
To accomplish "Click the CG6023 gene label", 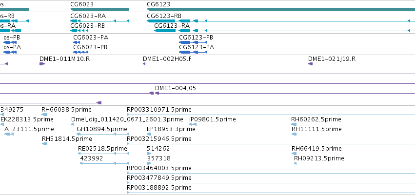I will [x=82, y=4].
